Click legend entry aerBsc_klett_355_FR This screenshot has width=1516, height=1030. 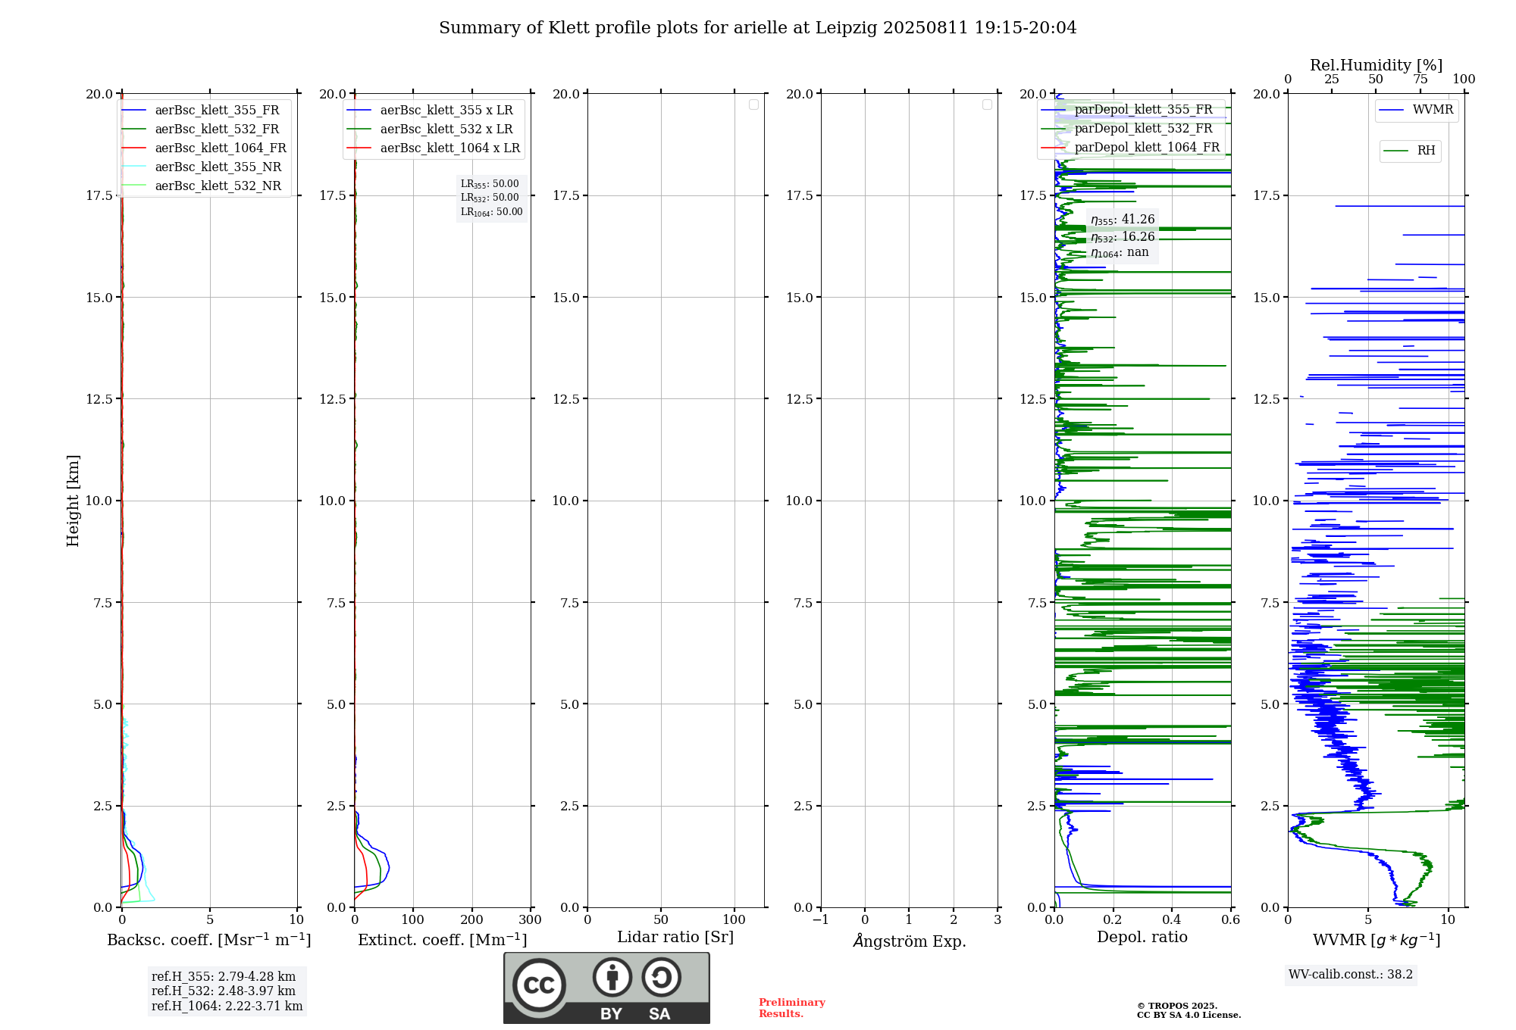click(217, 110)
